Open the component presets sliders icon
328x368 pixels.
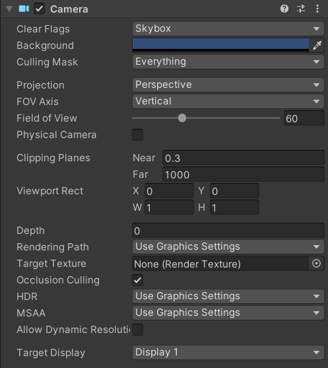(x=301, y=9)
